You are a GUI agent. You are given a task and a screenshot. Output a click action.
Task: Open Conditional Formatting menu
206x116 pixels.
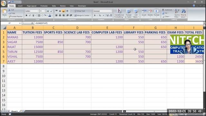tap(119, 13)
